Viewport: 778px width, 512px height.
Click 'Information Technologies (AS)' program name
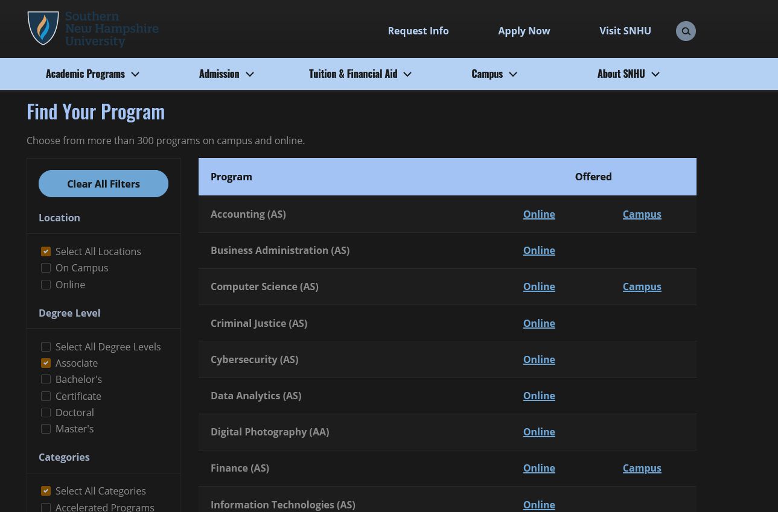[282, 505]
